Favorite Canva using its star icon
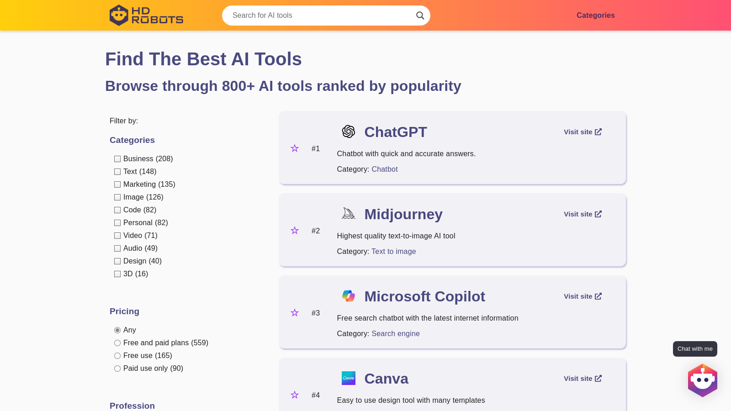Screen dimensions: 731x411 295,395
